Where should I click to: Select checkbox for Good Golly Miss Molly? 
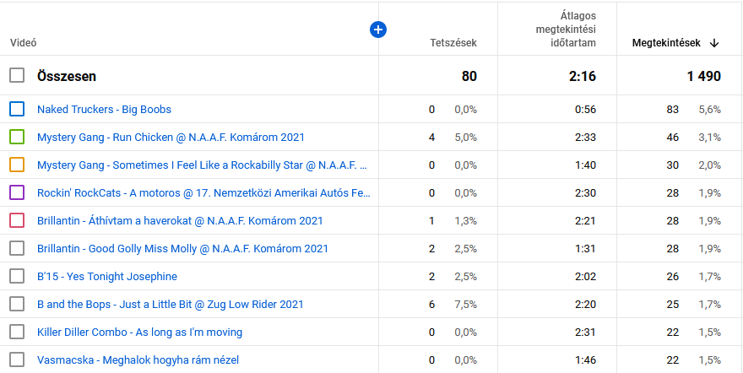click(17, 249)
